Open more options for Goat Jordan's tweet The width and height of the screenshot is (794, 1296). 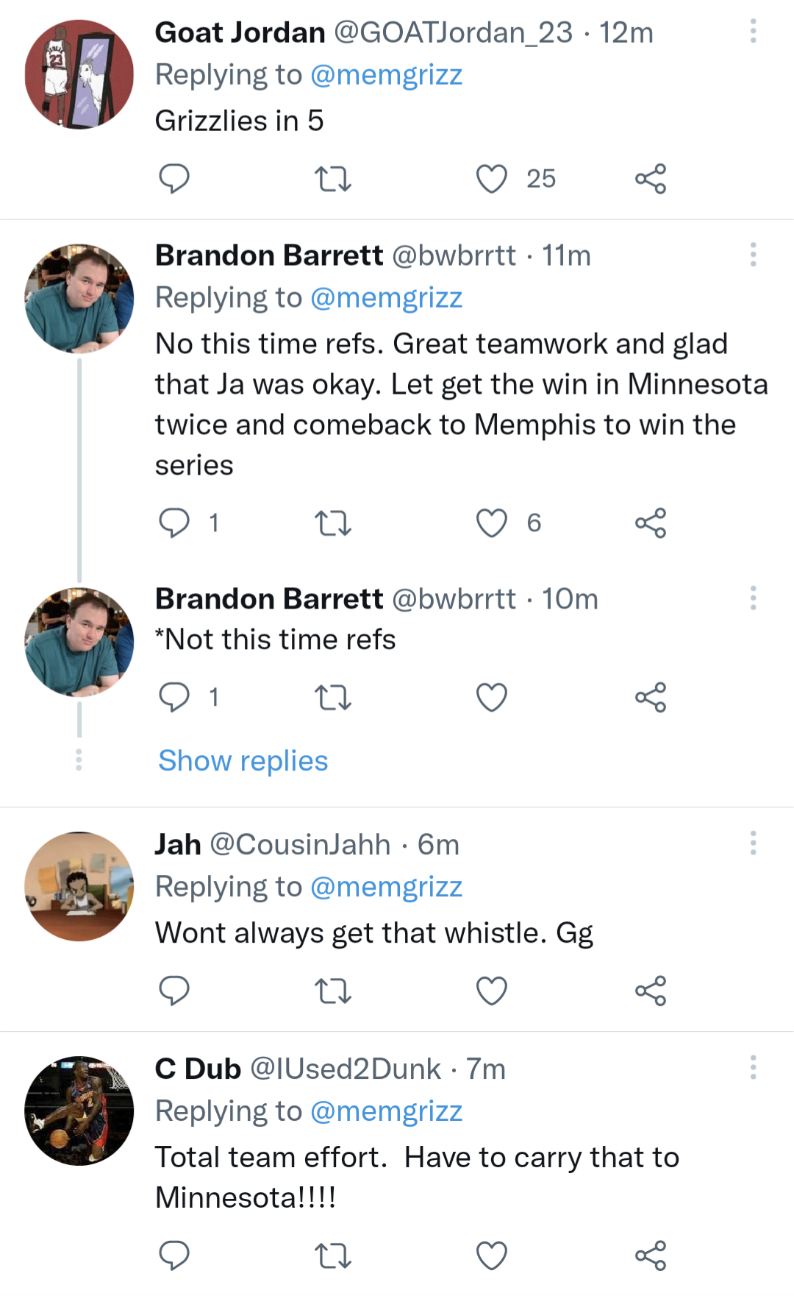click(753, 31)
